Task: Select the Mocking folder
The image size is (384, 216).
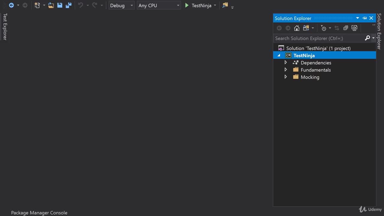Action: point(310,77)
